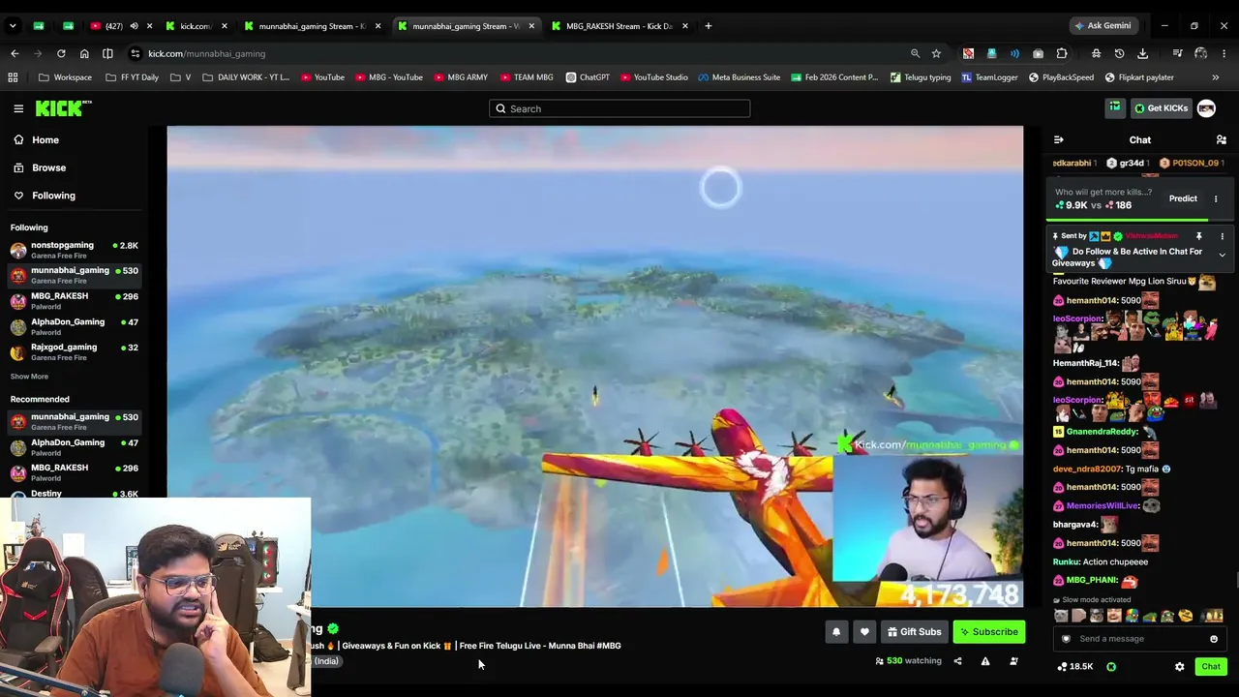Click the heart follow button

point(864,632)
